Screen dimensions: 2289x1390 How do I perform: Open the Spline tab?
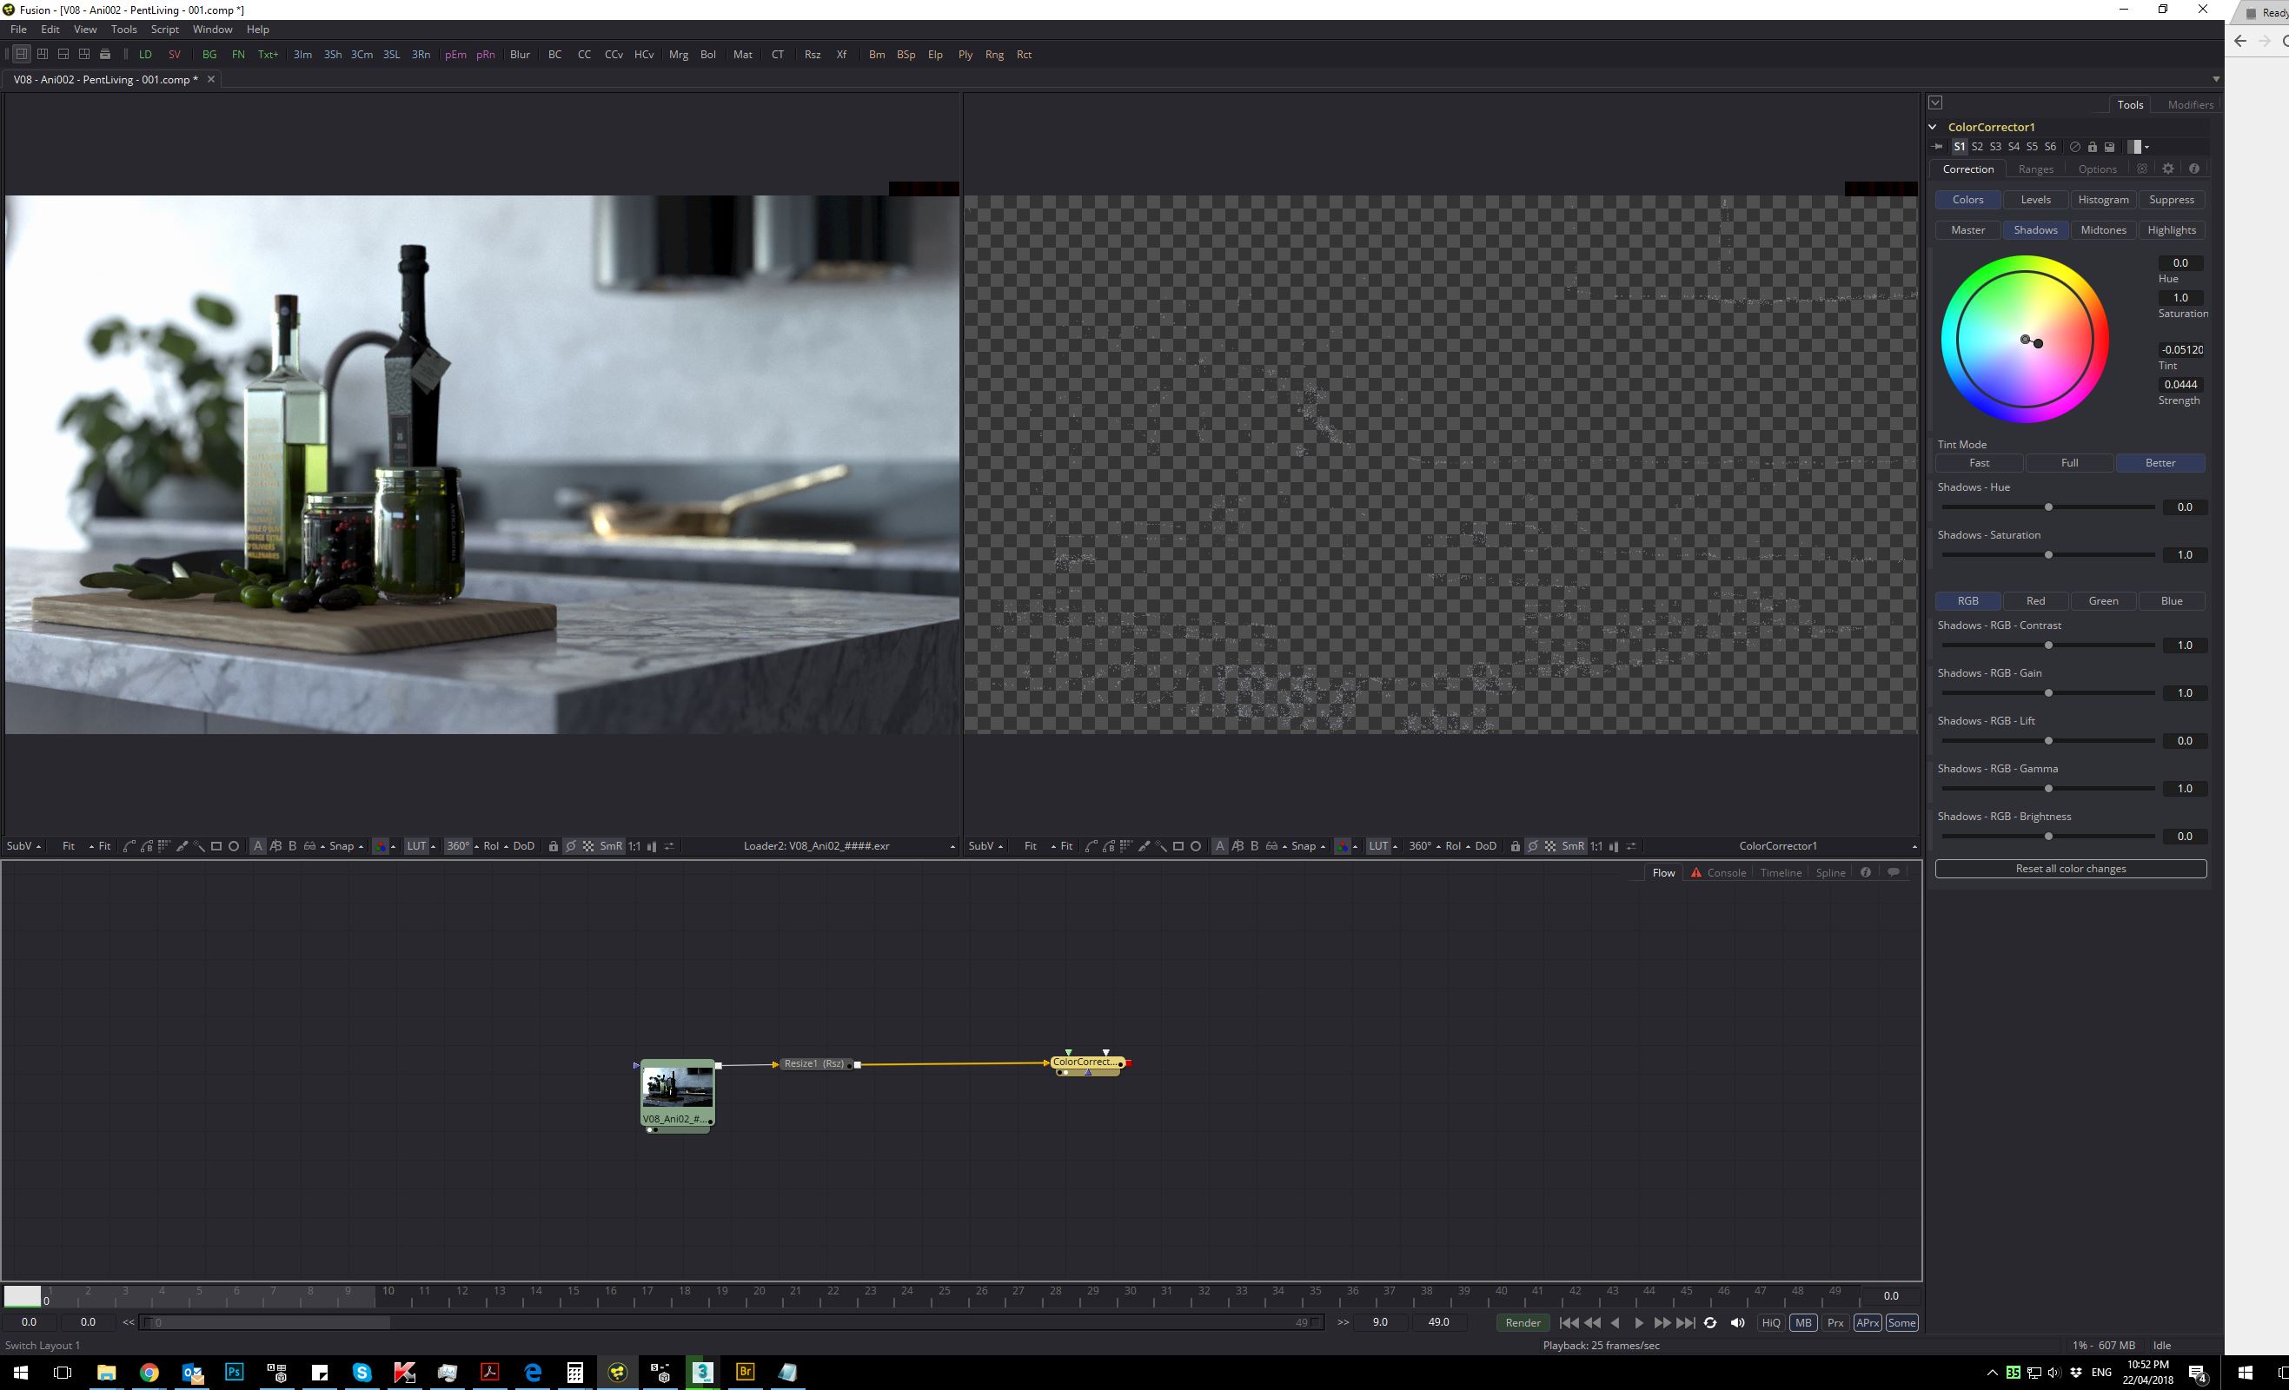[1830, 872]
